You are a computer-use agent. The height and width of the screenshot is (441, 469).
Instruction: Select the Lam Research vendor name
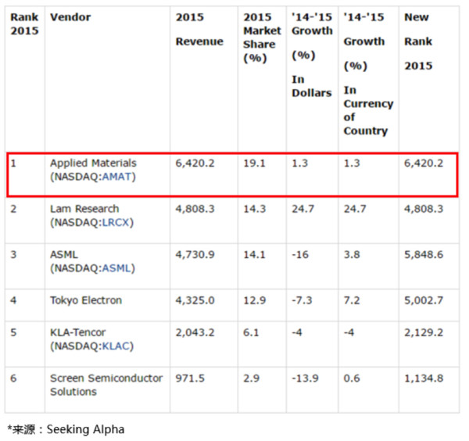point(84,209)
